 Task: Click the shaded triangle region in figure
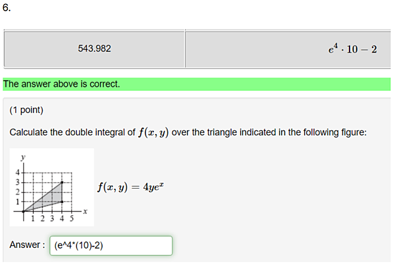(x=51, y=197)
